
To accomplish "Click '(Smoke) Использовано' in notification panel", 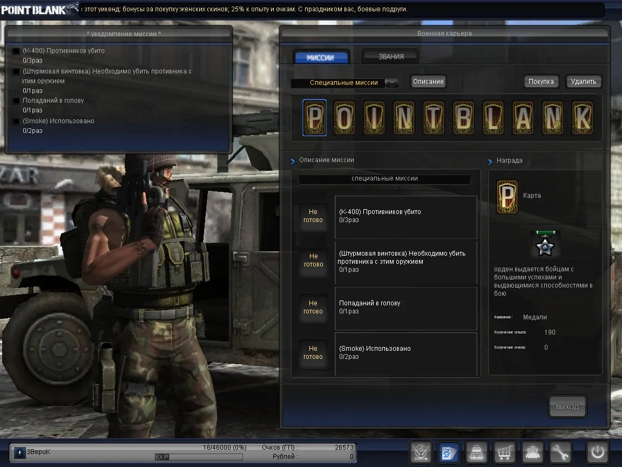I will coord(58,121).
